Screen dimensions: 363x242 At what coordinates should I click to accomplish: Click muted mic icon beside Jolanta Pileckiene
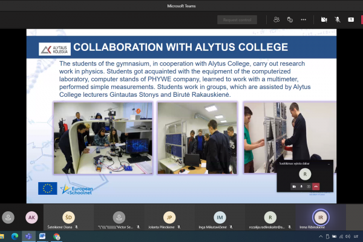coord(179,227)
